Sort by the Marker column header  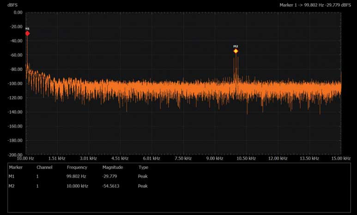click(16, 167)
